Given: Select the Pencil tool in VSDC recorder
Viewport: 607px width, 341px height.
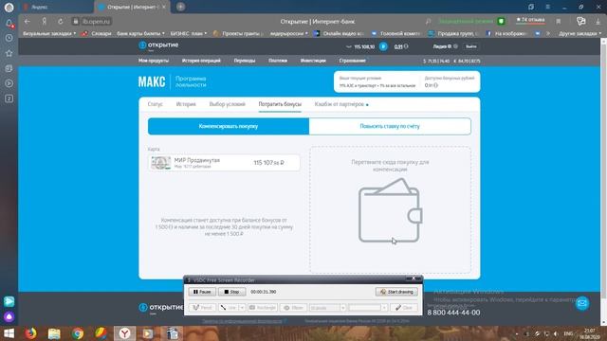Looking at the screenshot, I should coord(202,308).
